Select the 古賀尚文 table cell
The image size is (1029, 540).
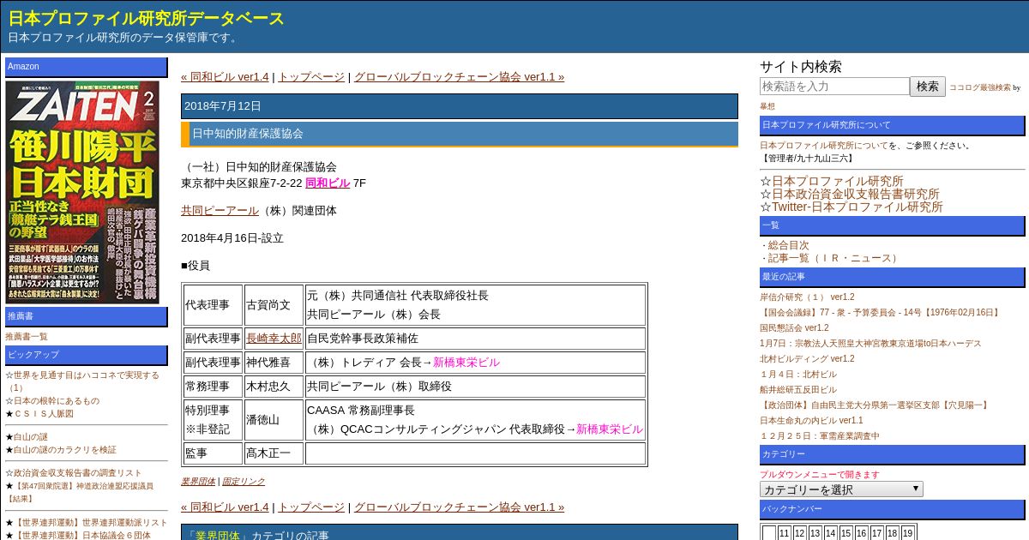coord(274,305)
